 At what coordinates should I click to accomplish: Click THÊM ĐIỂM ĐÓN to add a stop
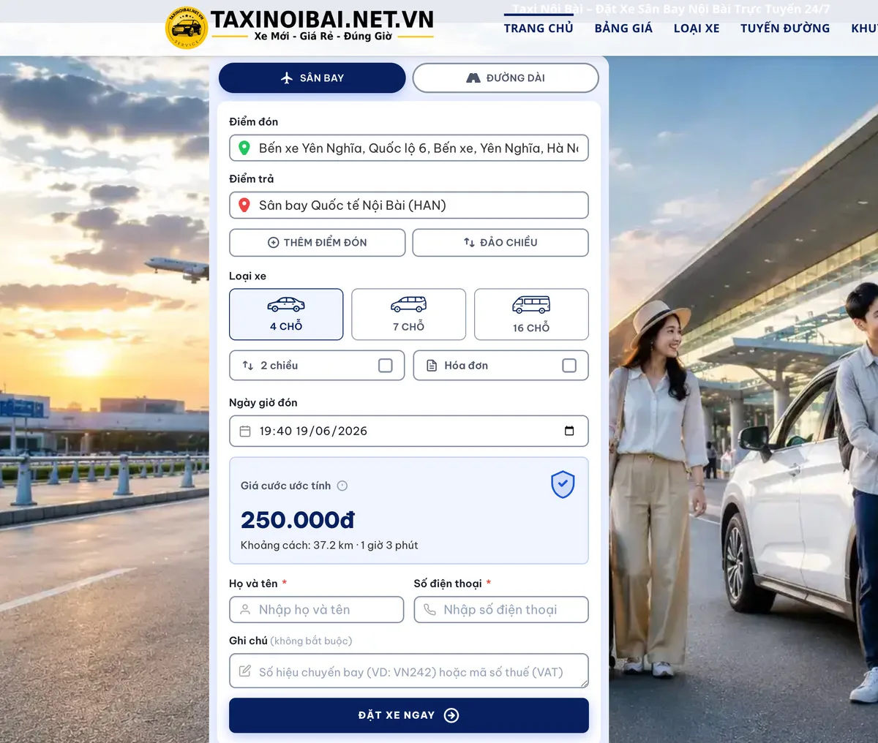[318, 243]
